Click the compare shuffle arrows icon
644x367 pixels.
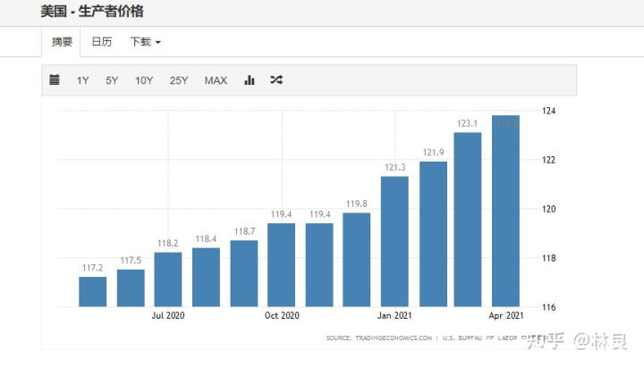coord(276,80)
